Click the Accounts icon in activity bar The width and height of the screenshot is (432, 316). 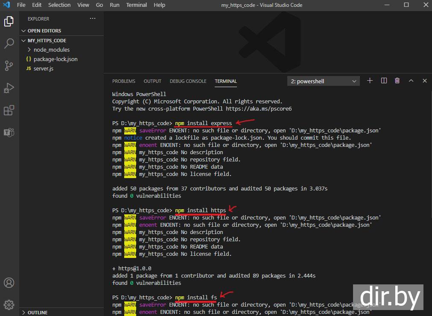tap(9, 283)
